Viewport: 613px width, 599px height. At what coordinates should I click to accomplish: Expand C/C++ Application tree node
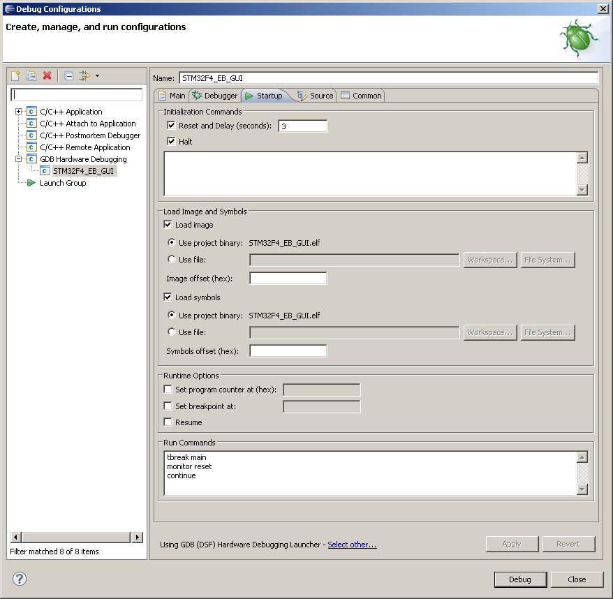(18, 112)
